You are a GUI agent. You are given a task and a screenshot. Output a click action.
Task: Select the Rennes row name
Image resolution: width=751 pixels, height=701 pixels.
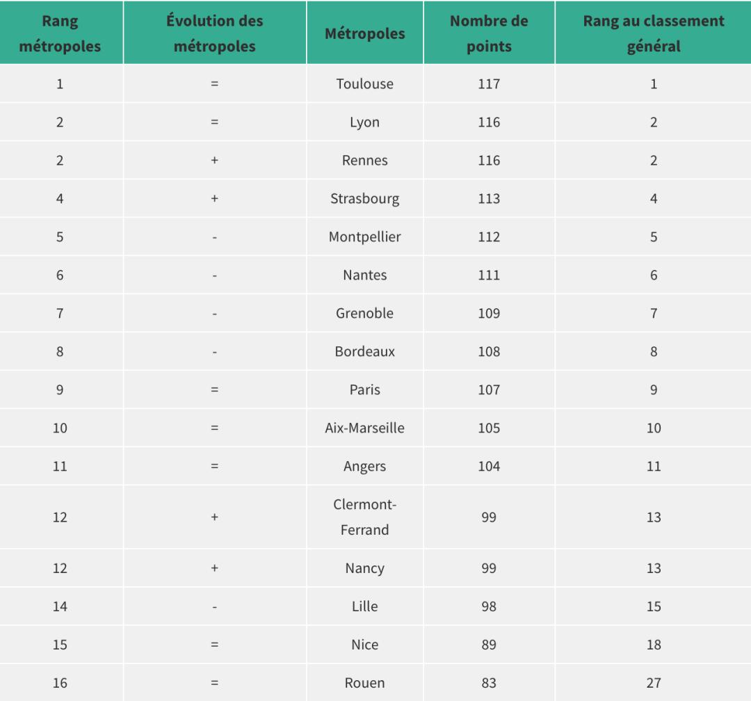[x=364, y=161]
